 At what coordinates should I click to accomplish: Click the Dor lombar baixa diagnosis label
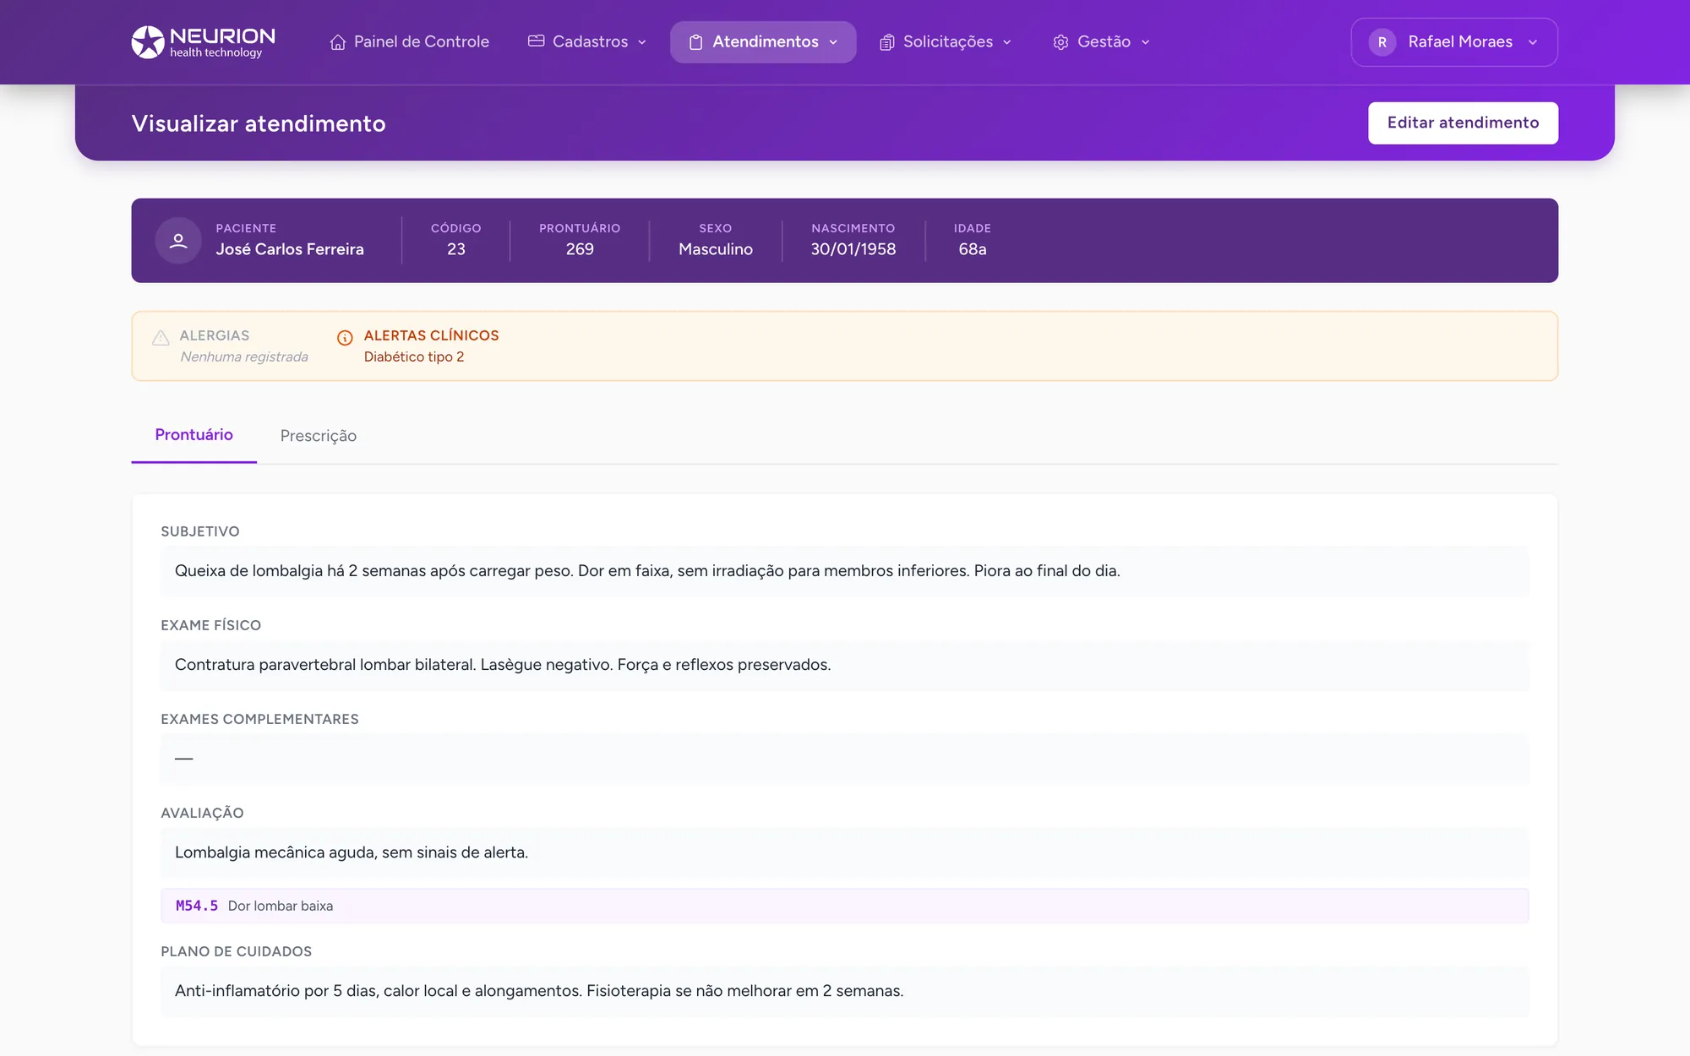(281, 906)
